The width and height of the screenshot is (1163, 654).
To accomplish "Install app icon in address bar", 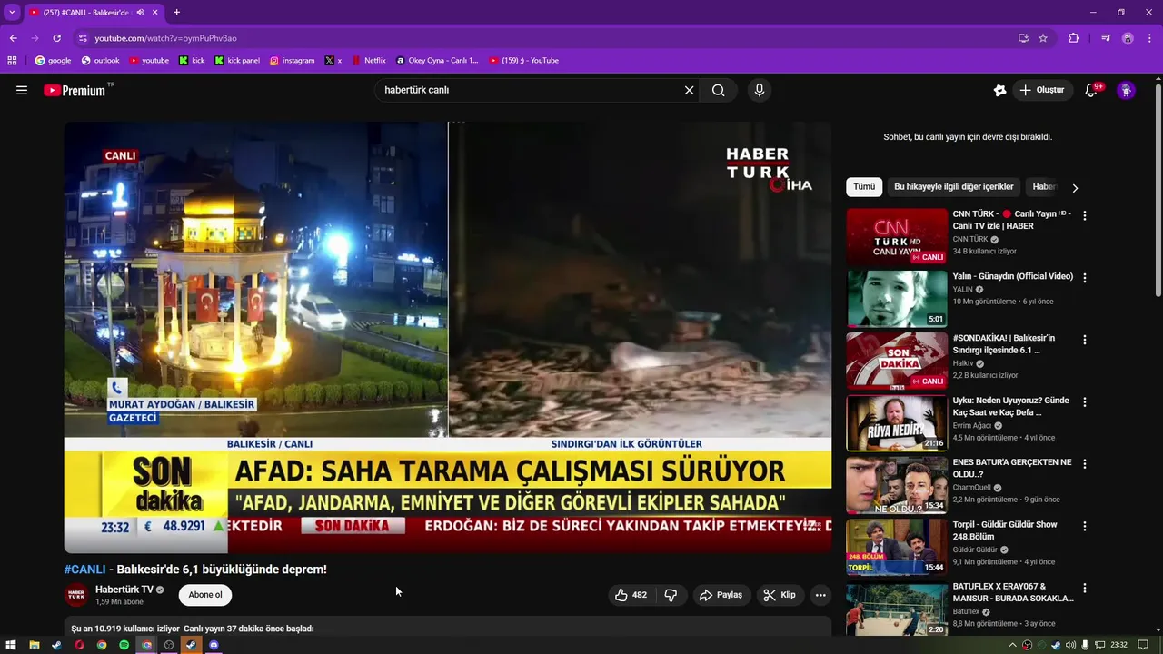I will [x=1023, y=38].
